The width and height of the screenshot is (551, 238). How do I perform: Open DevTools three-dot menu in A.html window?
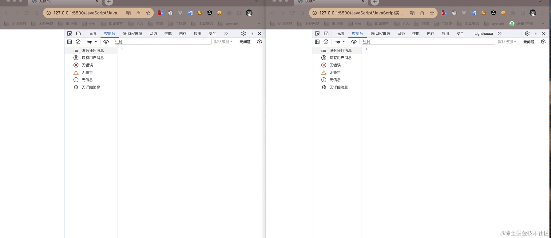252,33
